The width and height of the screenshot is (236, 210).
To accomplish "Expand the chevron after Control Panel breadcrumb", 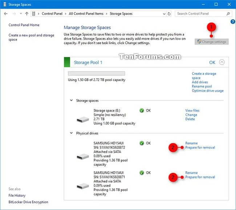I will (x=65, y=14).
